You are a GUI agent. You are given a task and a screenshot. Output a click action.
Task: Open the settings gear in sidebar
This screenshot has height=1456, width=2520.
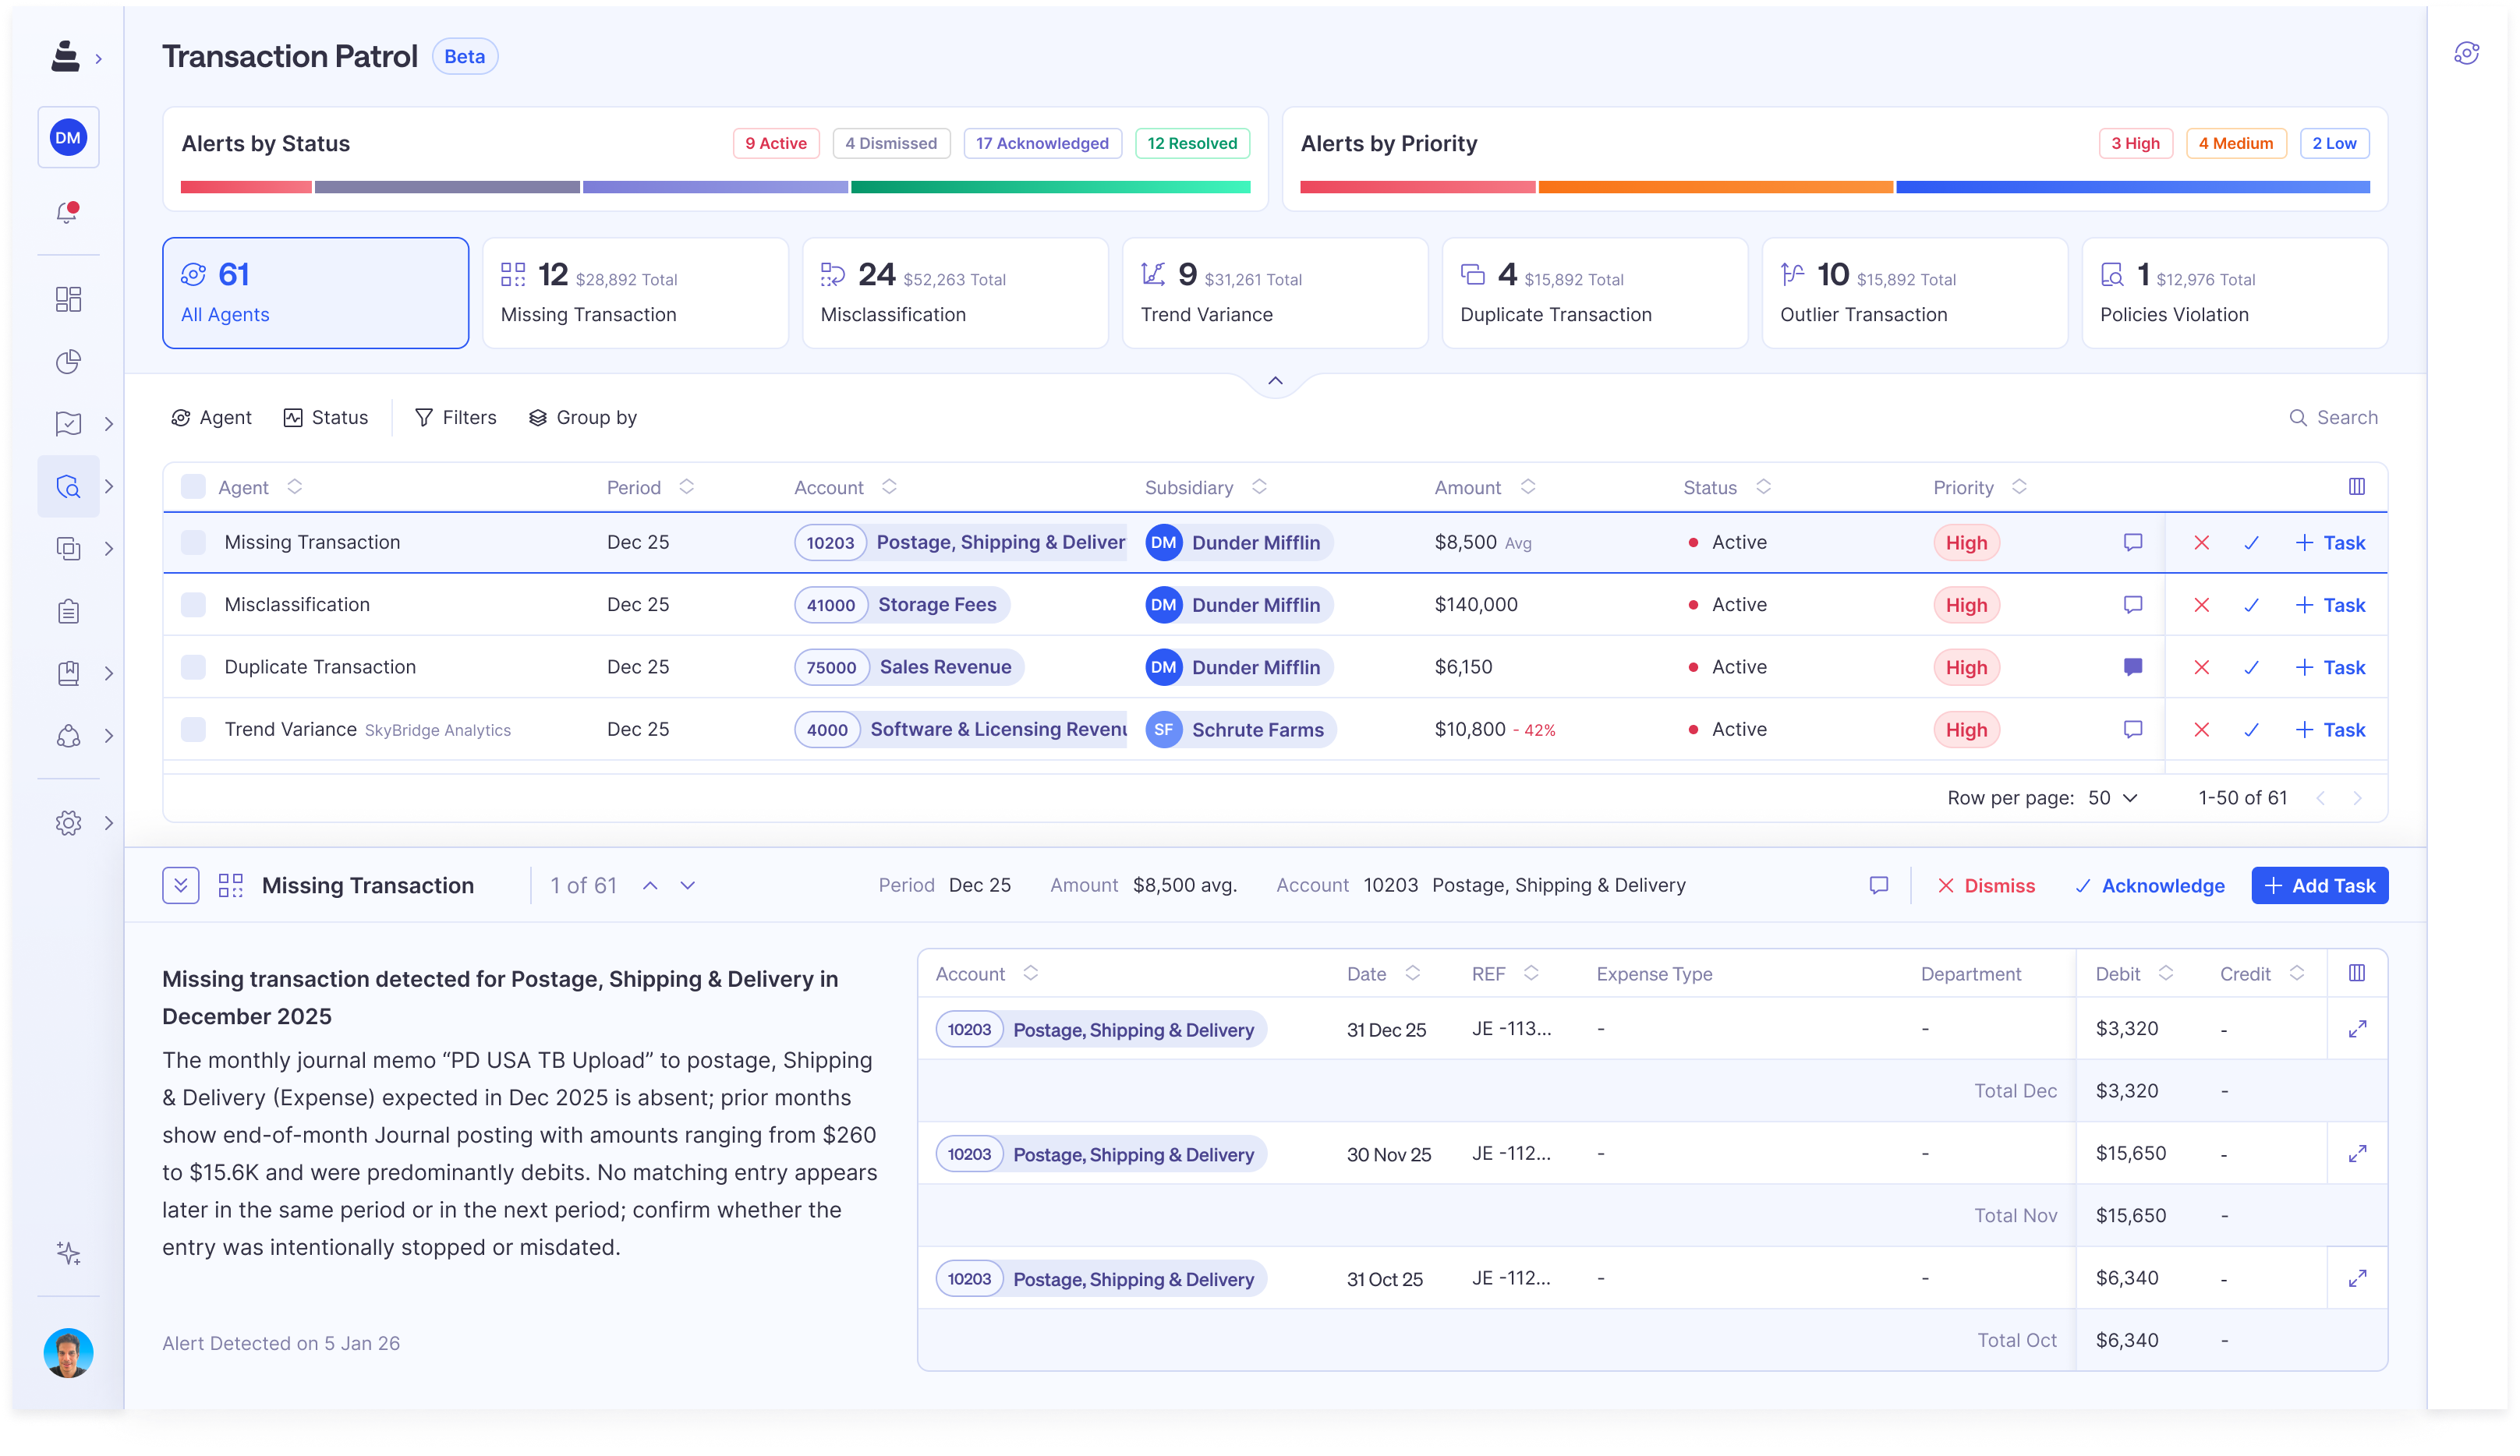(x=68, y=823)
